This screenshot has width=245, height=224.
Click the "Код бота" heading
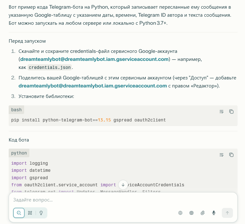pos(19,140)
